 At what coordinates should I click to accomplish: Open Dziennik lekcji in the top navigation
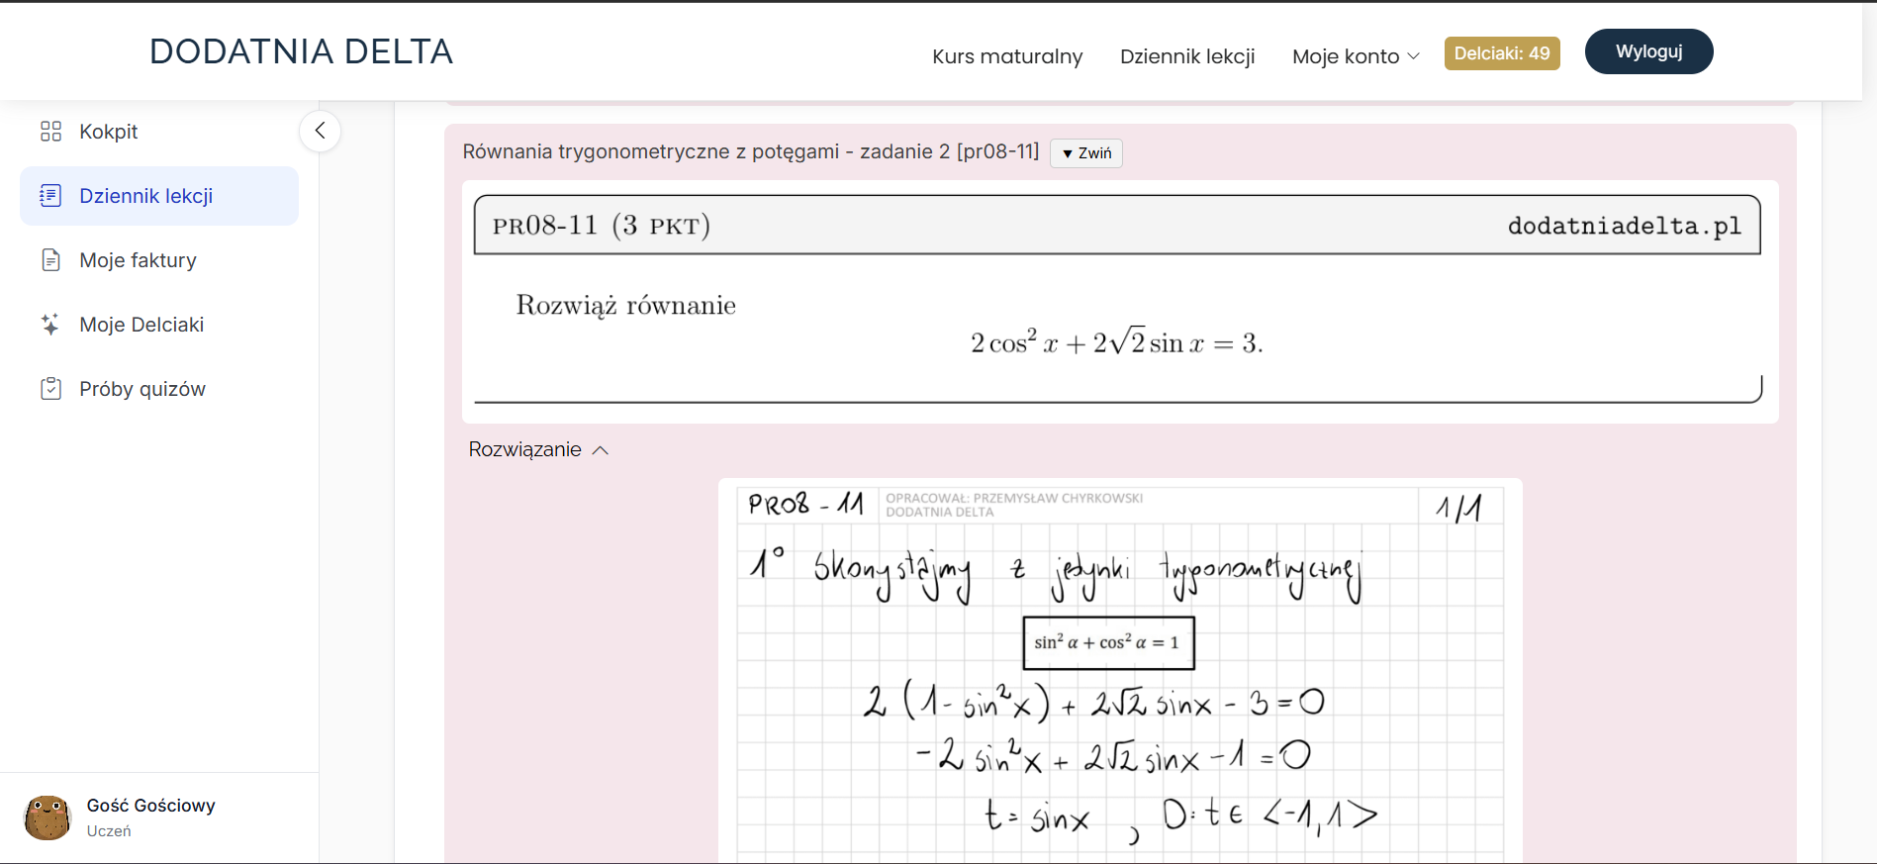1187,56
